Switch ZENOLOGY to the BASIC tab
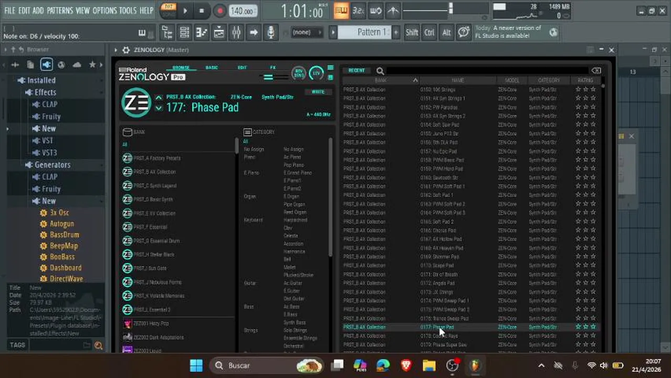The height and width of the screenshot is (378, 671). tap(212, 68)
